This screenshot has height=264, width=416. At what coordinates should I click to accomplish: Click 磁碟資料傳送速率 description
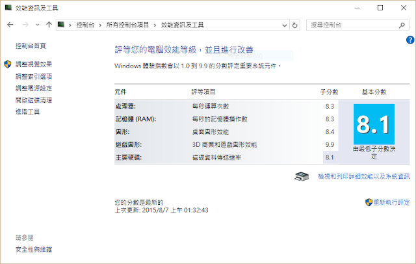(x=216, y=157)
